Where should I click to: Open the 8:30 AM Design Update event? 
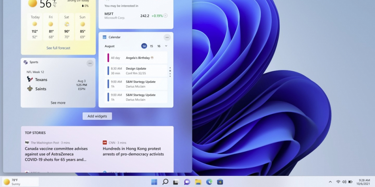(136, 71)
